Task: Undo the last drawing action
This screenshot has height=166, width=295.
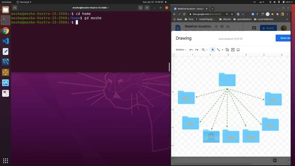Action: click(x=191, y=50)
